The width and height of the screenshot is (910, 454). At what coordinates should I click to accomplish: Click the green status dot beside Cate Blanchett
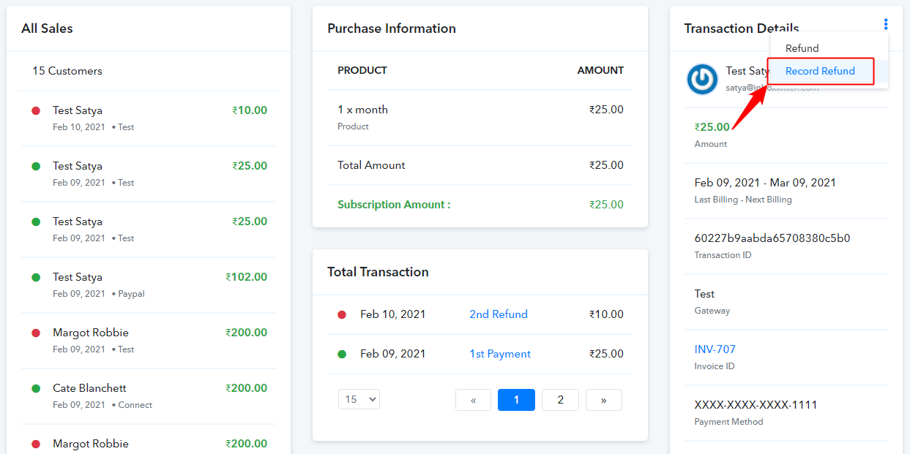pos(36,389)
